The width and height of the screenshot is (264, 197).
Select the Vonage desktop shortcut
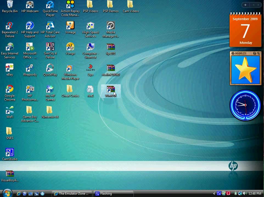tap(70, 28)
